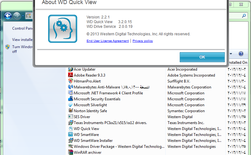Open the blue Help question mark
Image resolution: width=251 pixels, height=155 pixels.
(x=241, y=54)
